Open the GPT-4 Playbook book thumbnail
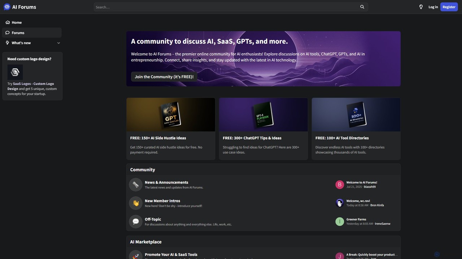The height and width of the screenshot is (259, 462). [x=263, y=114]
